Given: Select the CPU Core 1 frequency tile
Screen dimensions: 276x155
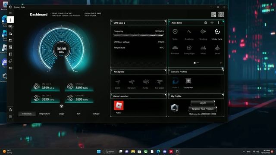Looking at the screenshot, I should click(79, 87).
